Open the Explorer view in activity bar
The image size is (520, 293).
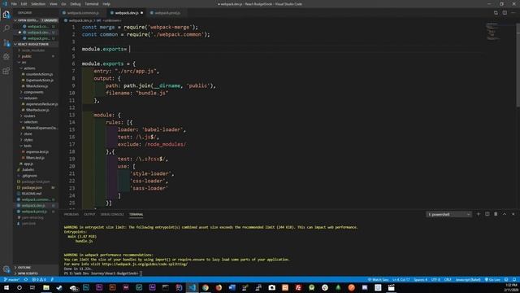point(6,15)
